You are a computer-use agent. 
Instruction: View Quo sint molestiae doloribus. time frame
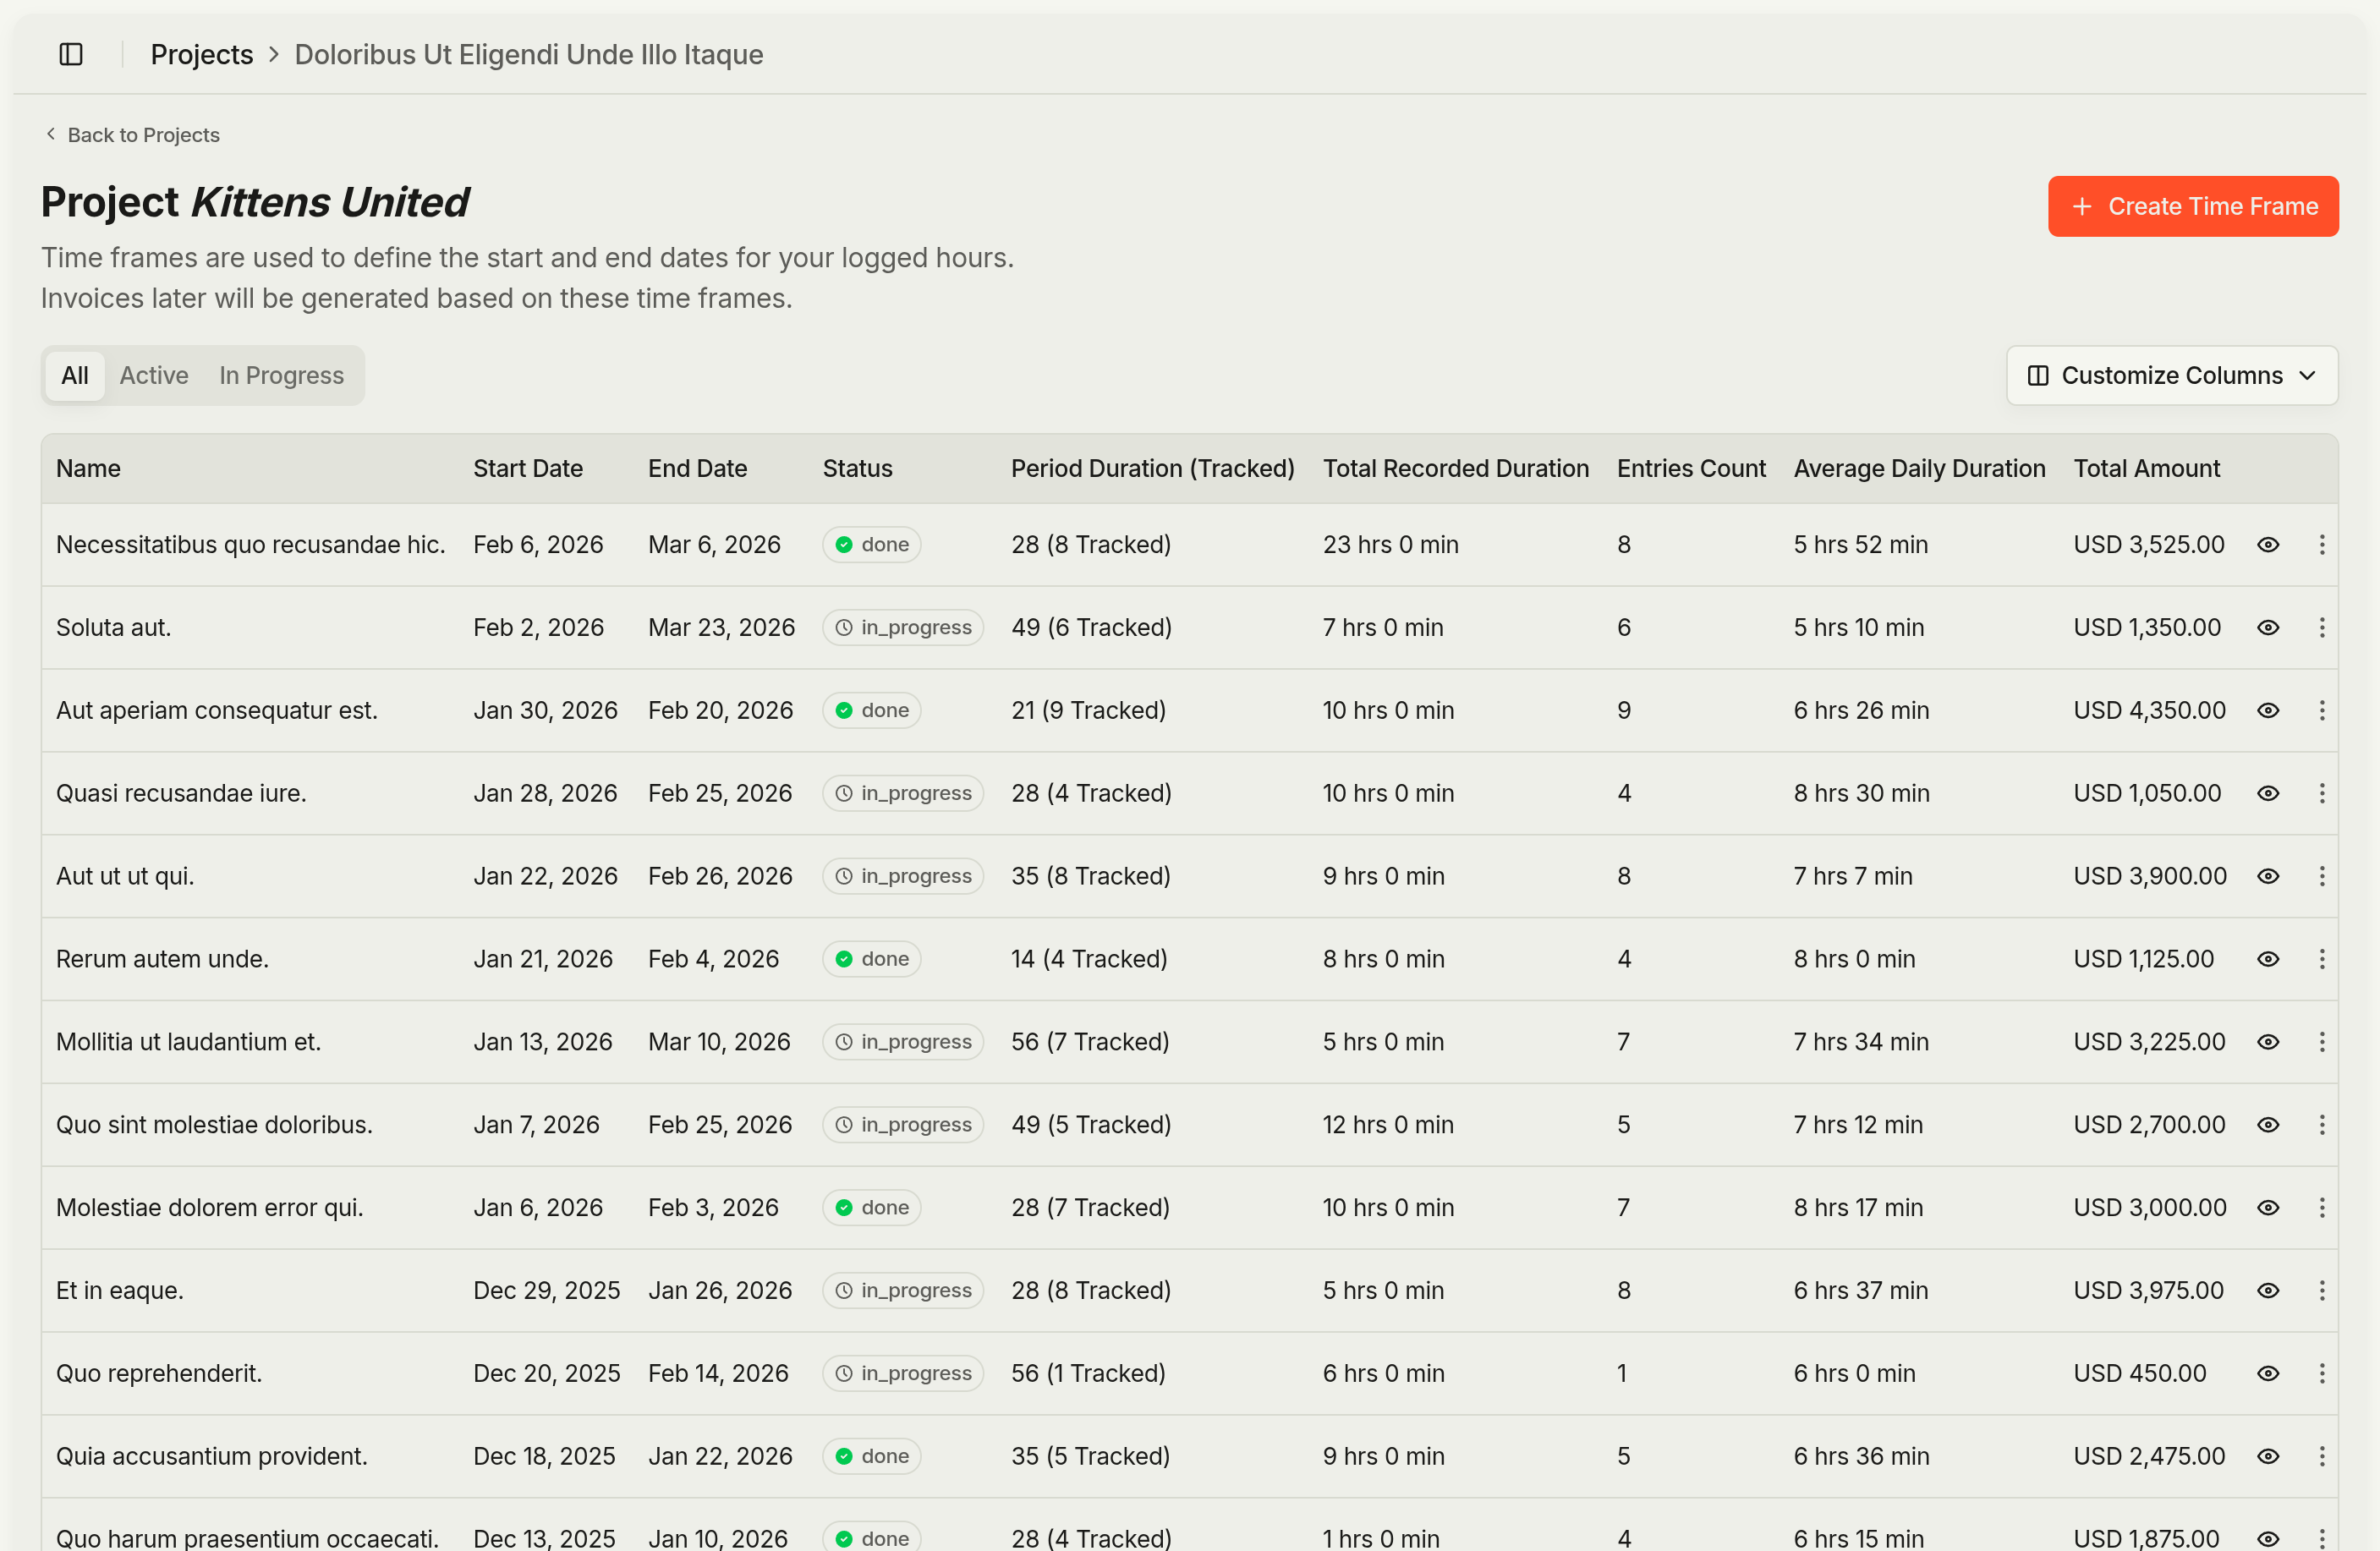[x=2268, y=1125]
